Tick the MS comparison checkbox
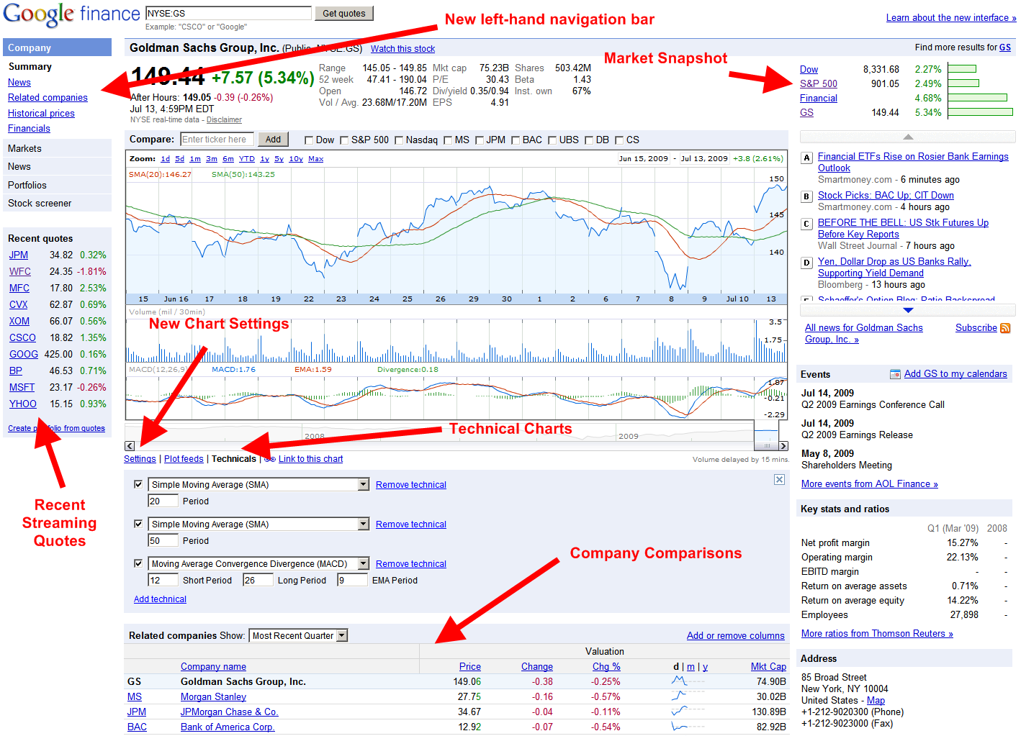Viewport: 1021px width, 736px height. pyautogui.click(x=448, y=140)
